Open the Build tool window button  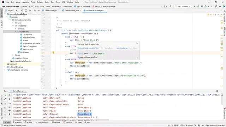point(87,122)
